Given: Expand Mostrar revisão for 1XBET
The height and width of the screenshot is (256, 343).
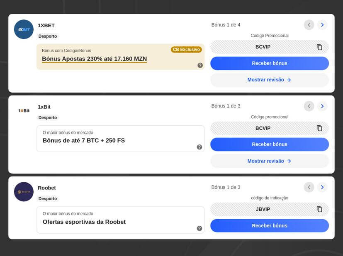Looking at the screenshot, I should click(269, 80).
